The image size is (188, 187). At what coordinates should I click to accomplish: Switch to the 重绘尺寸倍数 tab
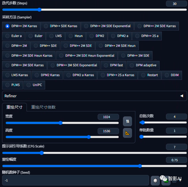point(43,107)
